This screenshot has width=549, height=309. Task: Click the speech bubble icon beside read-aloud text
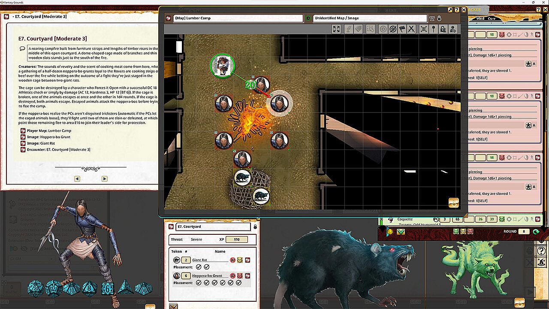tap(22, 49)
